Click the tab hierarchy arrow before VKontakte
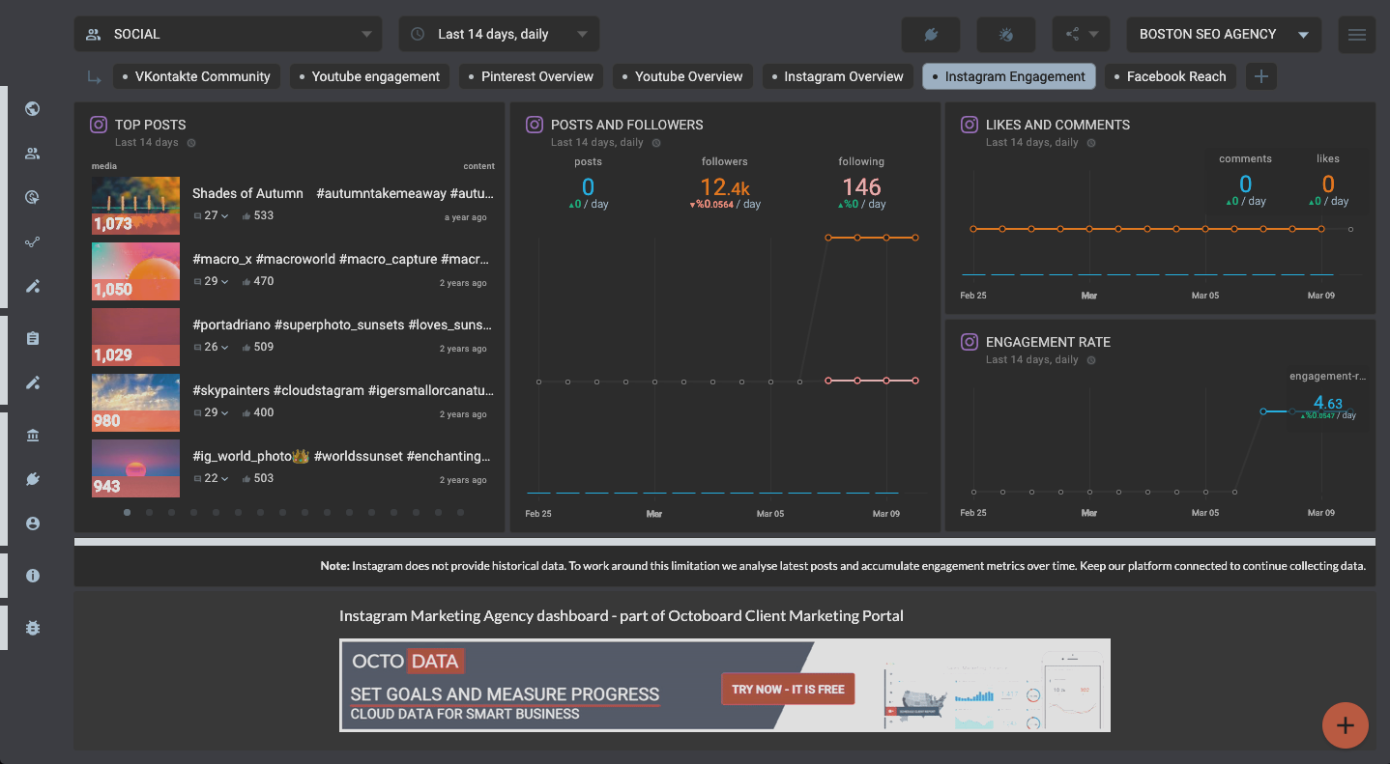 click(94, 77)
